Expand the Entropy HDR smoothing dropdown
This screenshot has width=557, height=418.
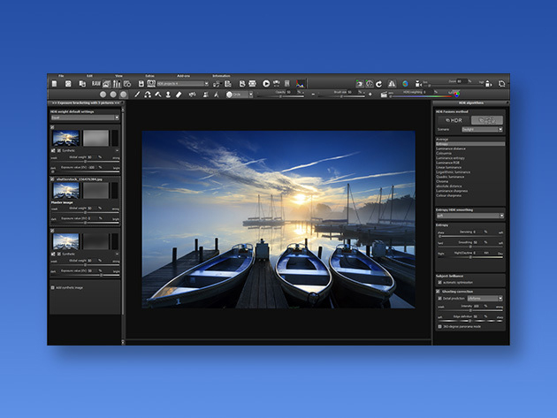(x=470, y=216)
